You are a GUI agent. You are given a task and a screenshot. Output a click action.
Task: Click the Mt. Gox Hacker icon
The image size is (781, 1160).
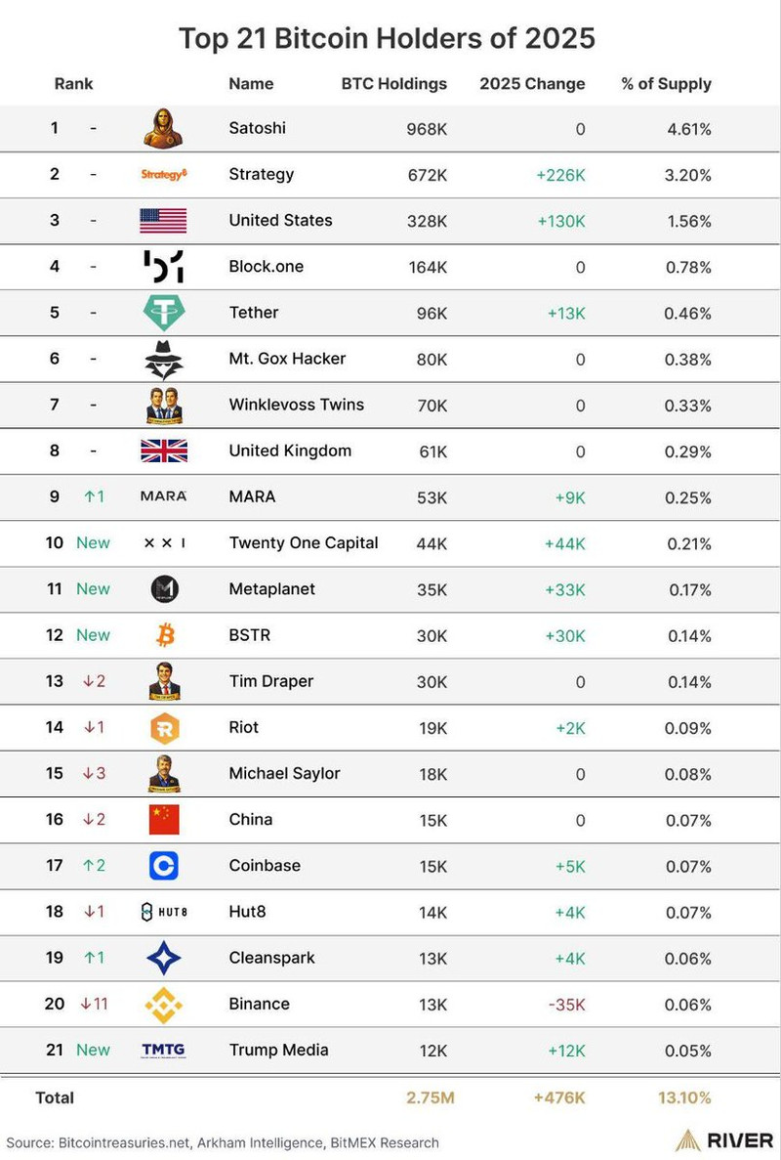click(x=163, y=359)
